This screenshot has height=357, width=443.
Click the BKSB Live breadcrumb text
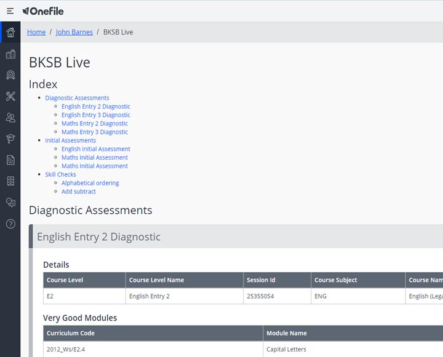[118, 32]
